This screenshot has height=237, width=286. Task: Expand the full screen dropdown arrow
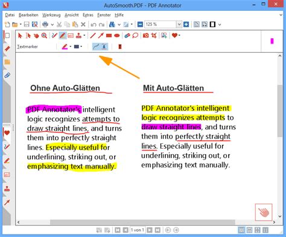pyautogui.click(x=220, y=25)
